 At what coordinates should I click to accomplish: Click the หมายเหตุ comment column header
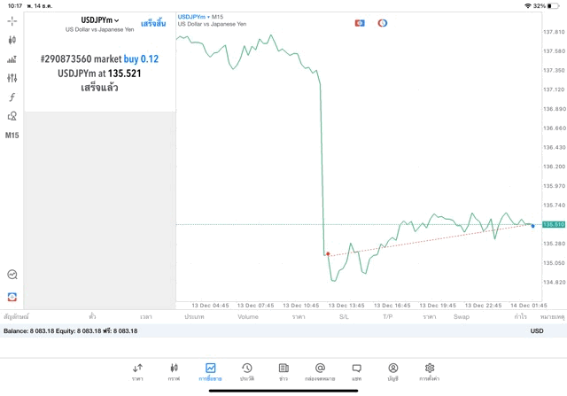(552, 317)
